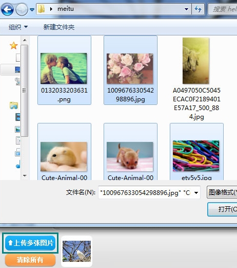
Task: Select the meitu folder in the address bar
Action: coord(66,9)
